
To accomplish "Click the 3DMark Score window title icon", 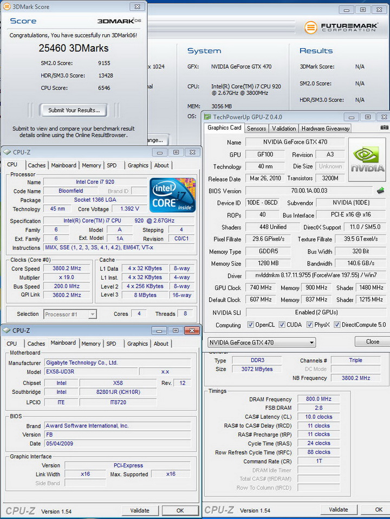I will [6, 7].
